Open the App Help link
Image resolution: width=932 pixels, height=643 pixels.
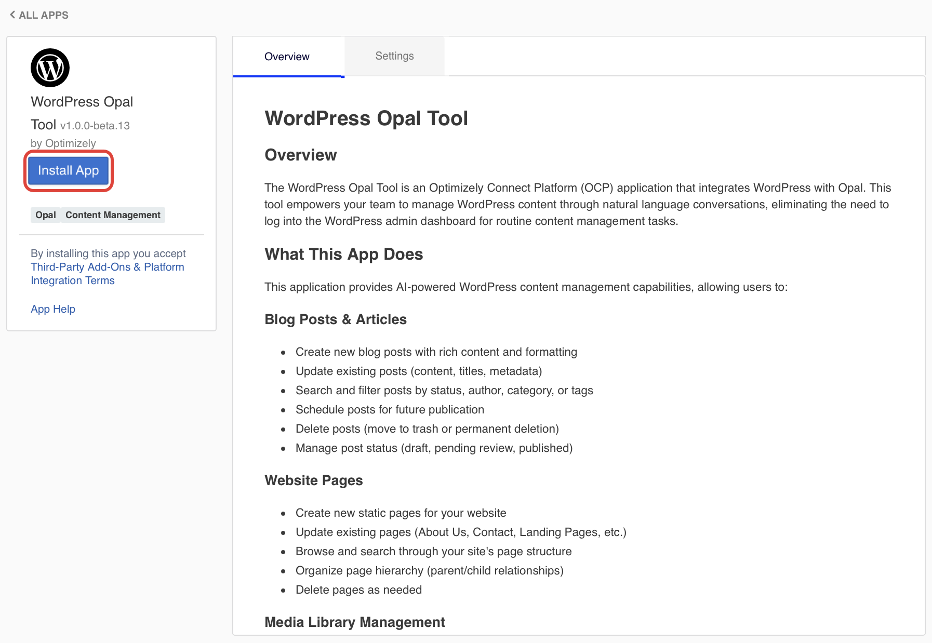(x=53, y=309)
